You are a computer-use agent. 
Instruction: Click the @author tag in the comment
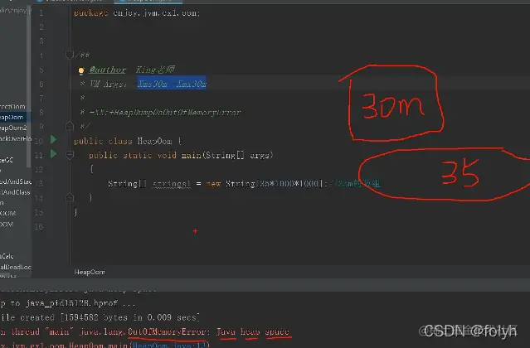[108, 70]
